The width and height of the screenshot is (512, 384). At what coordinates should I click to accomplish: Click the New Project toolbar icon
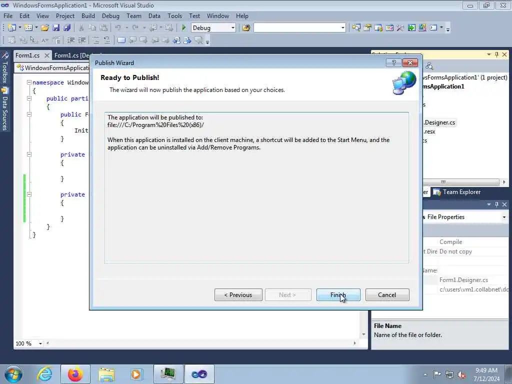click(12, 28)
